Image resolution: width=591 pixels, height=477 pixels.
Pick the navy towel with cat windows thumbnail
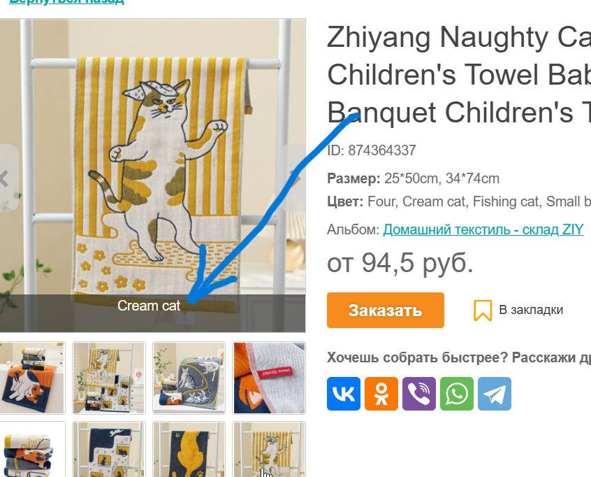pyautogui.click(x=108, y=450)
